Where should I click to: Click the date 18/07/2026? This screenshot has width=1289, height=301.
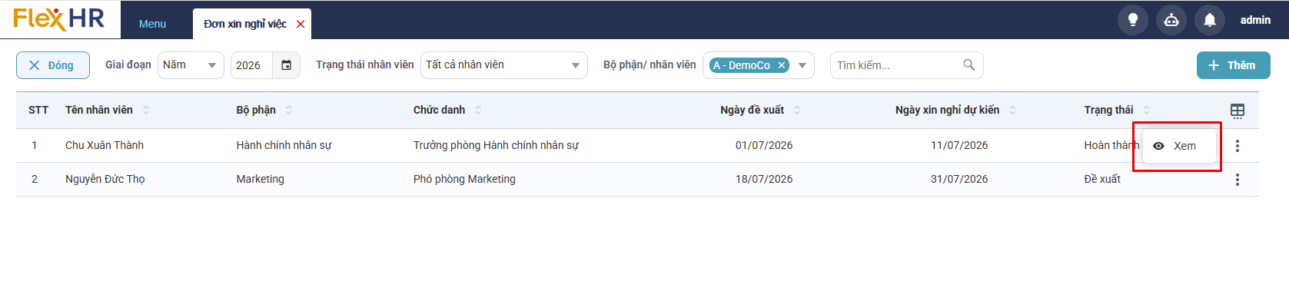[x=764, y=179]
